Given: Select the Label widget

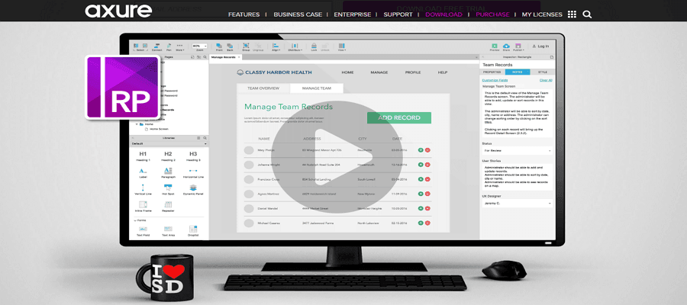Looking at the screenshot, I should [143, 173].
